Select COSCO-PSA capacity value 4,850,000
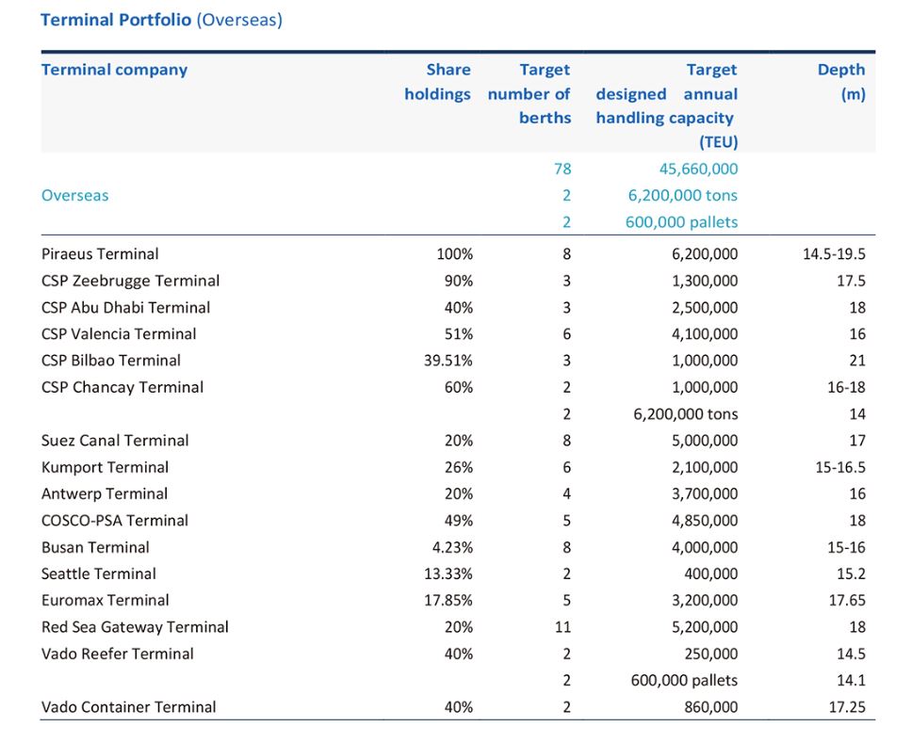 point(705,521)
